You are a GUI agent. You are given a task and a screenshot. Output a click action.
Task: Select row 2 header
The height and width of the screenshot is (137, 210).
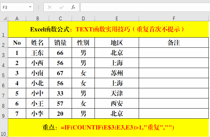pos(4,43)
